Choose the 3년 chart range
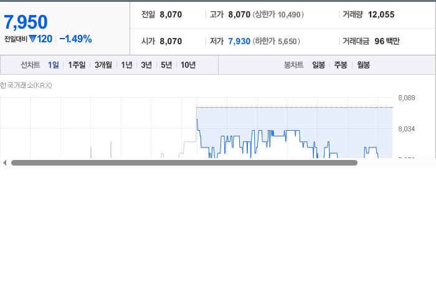The width and height of the screenshot is (436, 305). tap(146, 65)
